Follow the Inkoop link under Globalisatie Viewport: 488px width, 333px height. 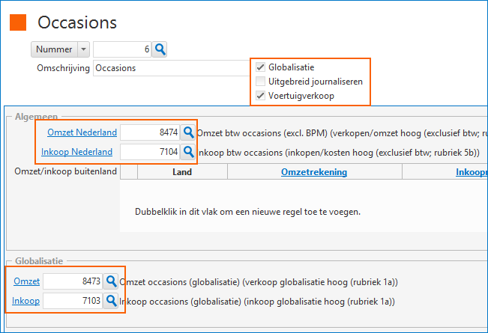click(25, 301)
